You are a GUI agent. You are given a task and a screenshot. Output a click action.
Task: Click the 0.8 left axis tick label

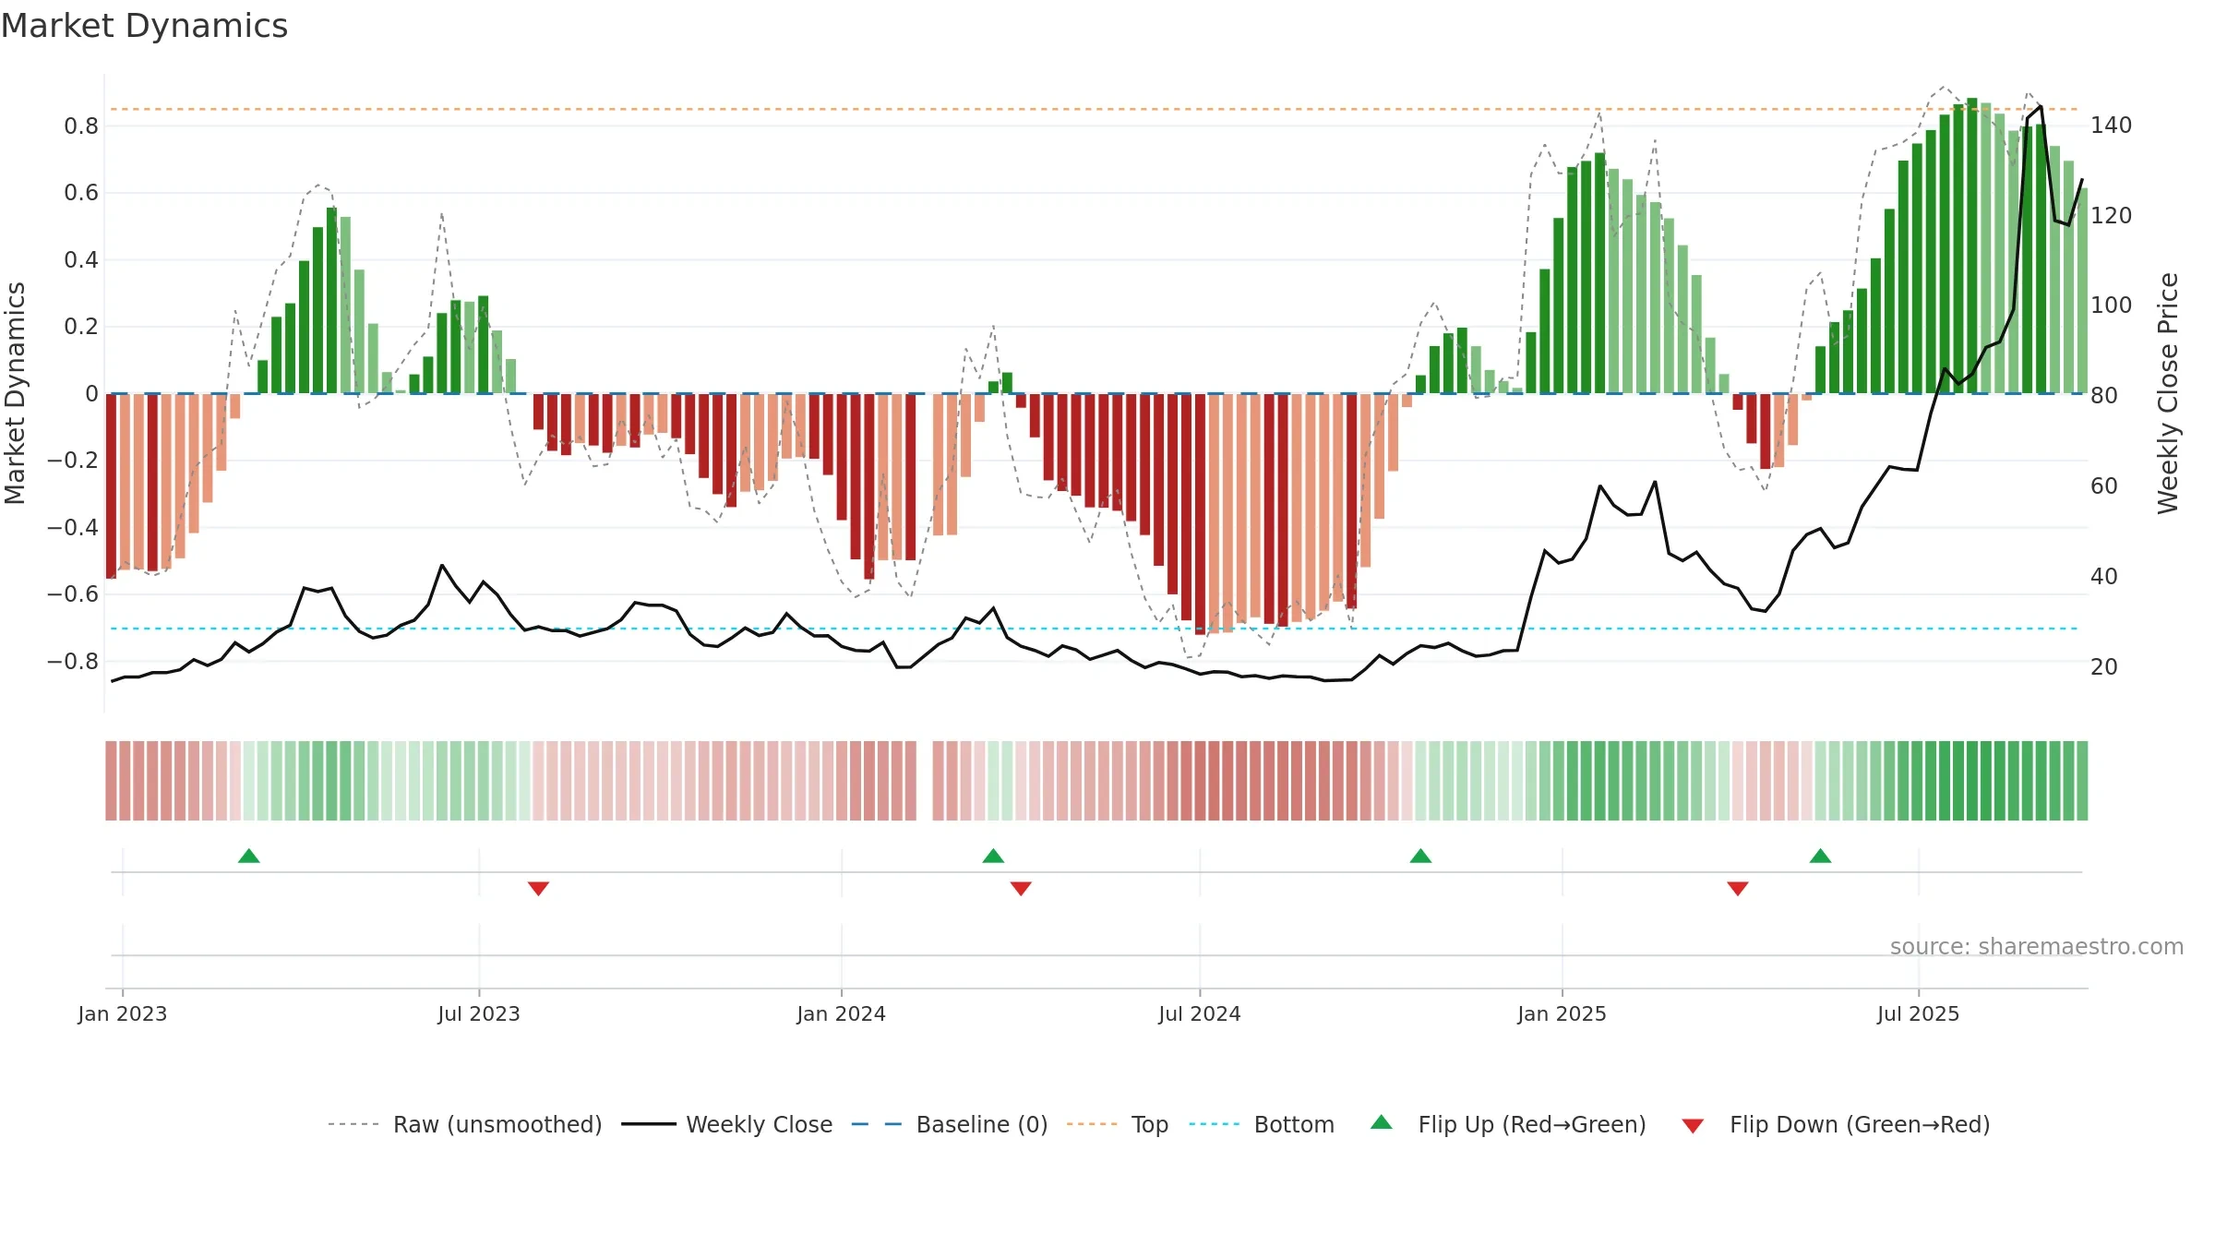(x=81, y=126)
